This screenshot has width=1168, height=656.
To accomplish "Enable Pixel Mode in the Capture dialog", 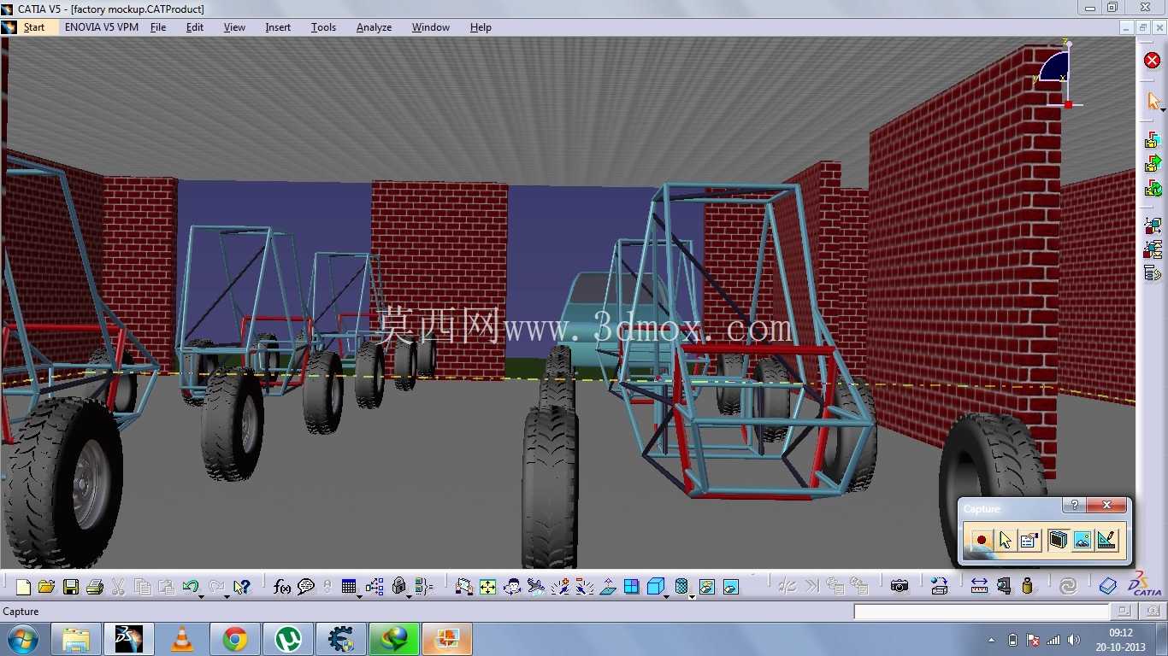I will [x=1082, y=540].
